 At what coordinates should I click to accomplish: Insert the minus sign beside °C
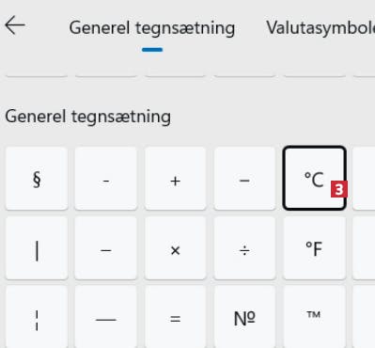tap(244, 179)
